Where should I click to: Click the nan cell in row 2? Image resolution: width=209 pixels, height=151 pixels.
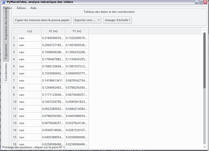coord(30,45)
